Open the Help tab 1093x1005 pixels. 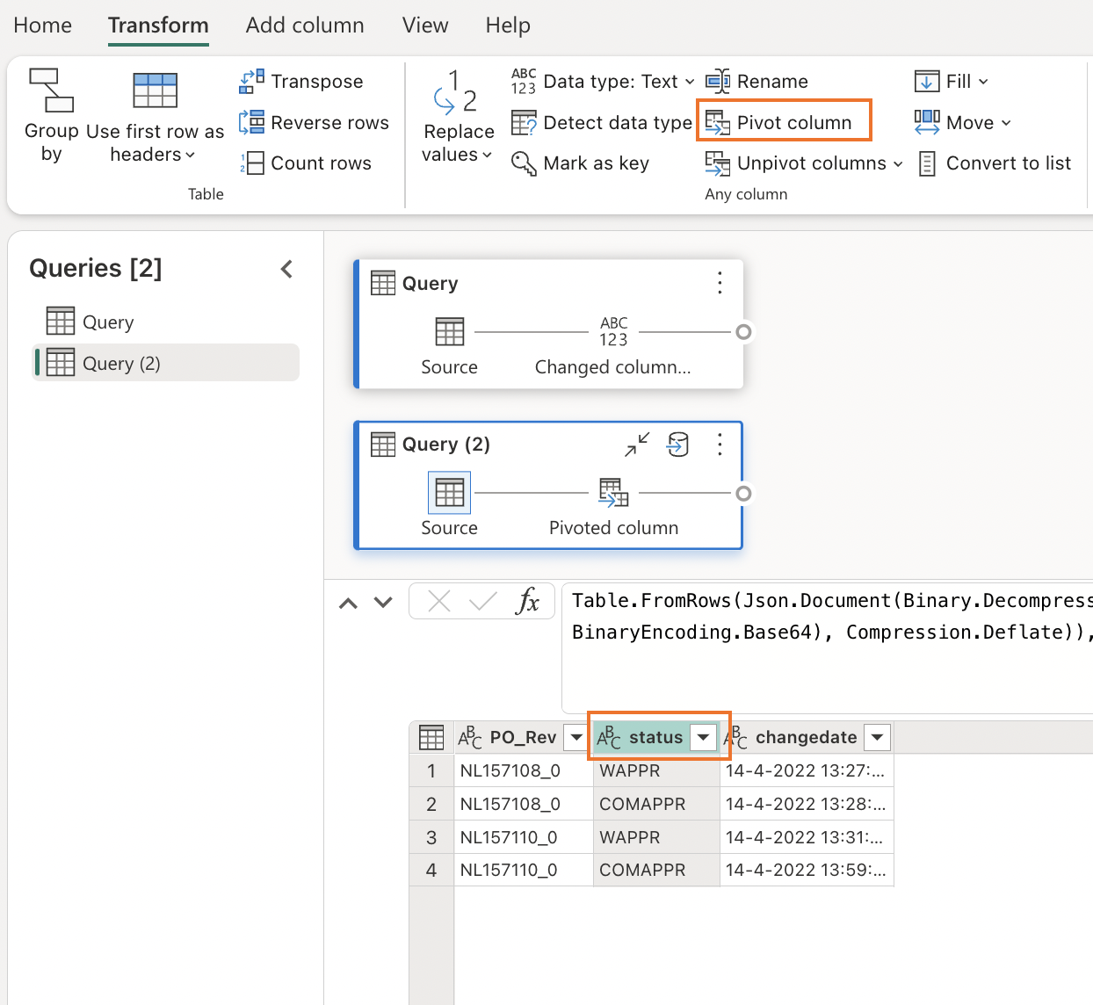click(508, 25)
